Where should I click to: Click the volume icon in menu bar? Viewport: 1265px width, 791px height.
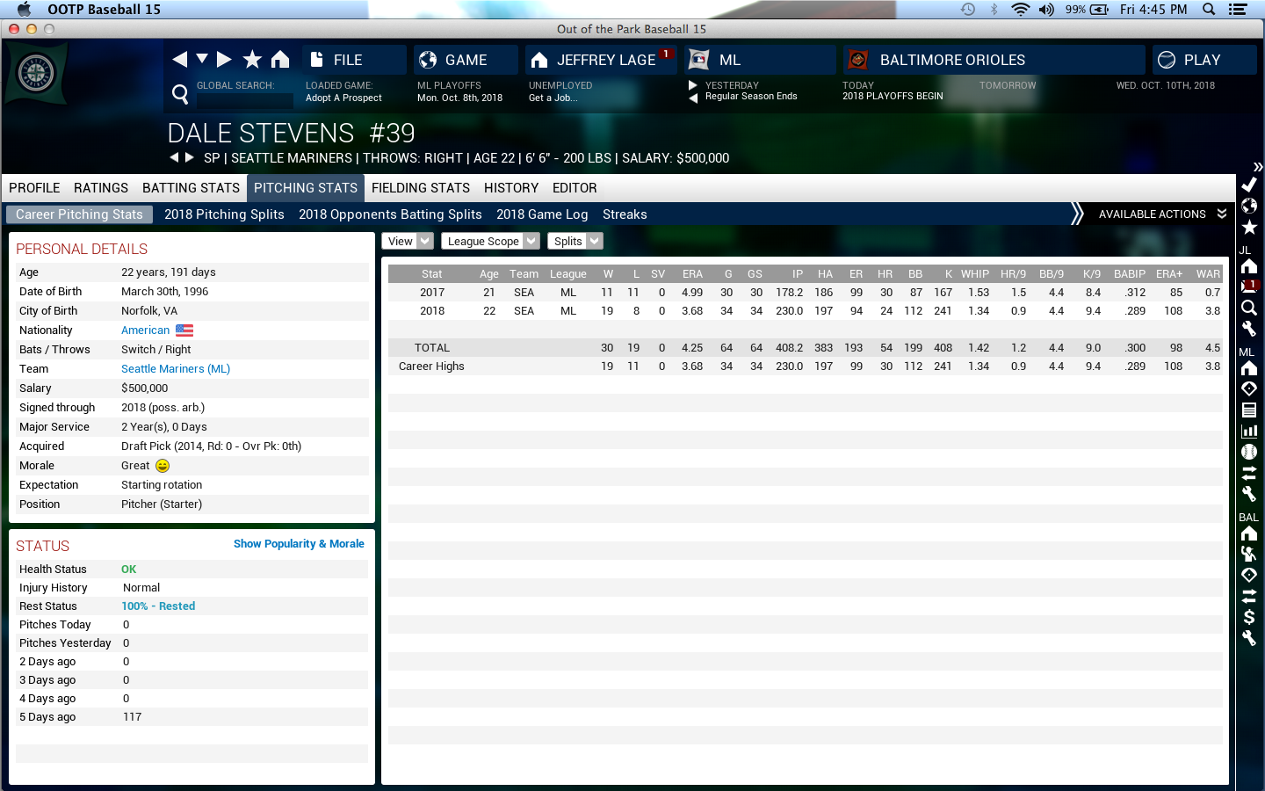click(1046, 10)
